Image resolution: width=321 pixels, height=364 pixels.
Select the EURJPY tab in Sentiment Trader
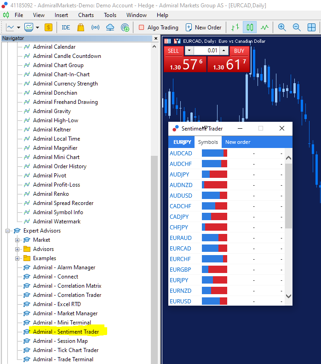[182, 142]
